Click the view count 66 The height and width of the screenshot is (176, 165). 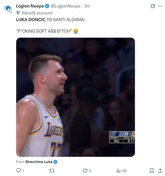(124, 171)
